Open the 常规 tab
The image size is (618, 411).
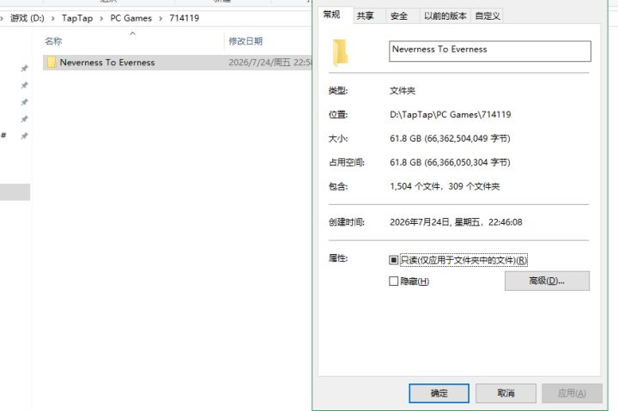click(331, 15)
